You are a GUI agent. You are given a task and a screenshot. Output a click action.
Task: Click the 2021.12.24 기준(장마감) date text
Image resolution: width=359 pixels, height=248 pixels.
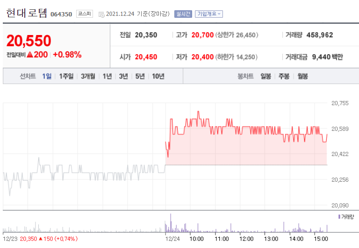point(138,14)
